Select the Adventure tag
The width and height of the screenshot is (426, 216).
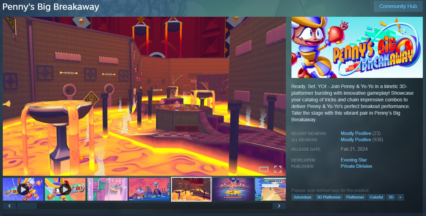pos(302,197)
